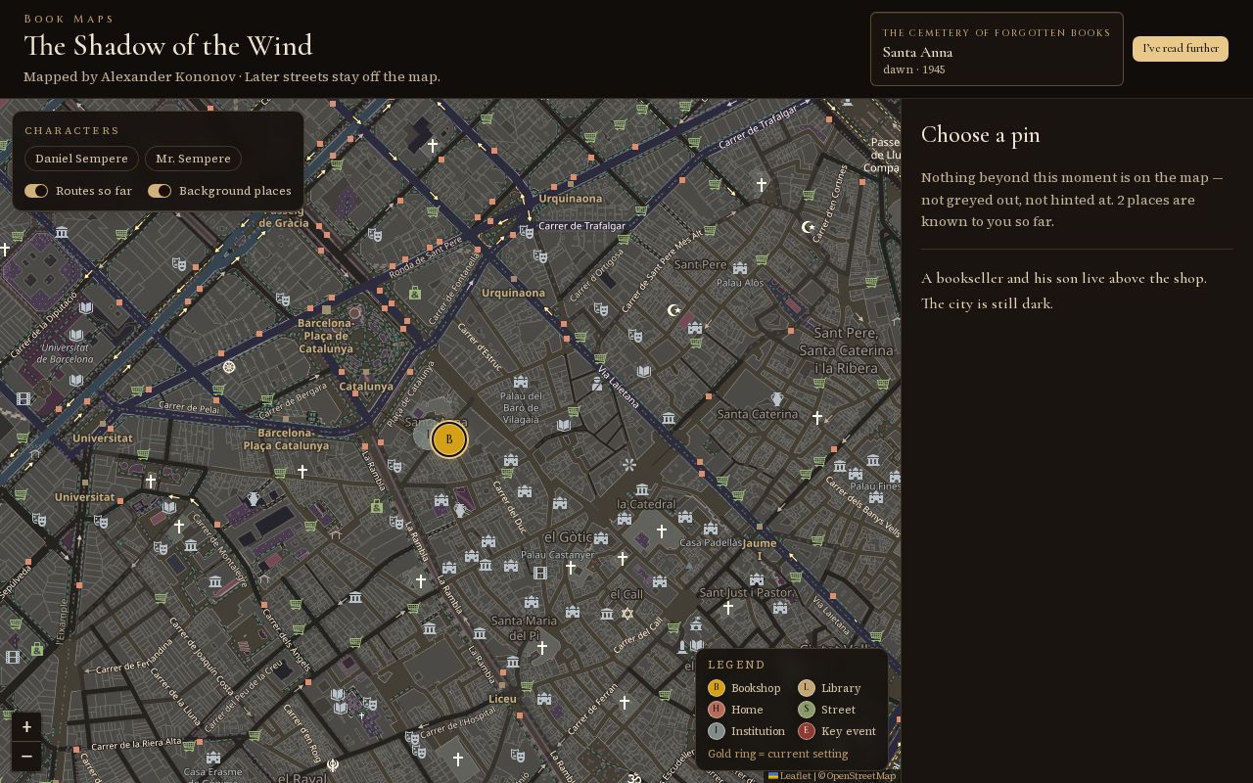Click the tan Library swatch in legend
Image resolution: width=1253 pixels, height=783 pixels.
[807, 688]
